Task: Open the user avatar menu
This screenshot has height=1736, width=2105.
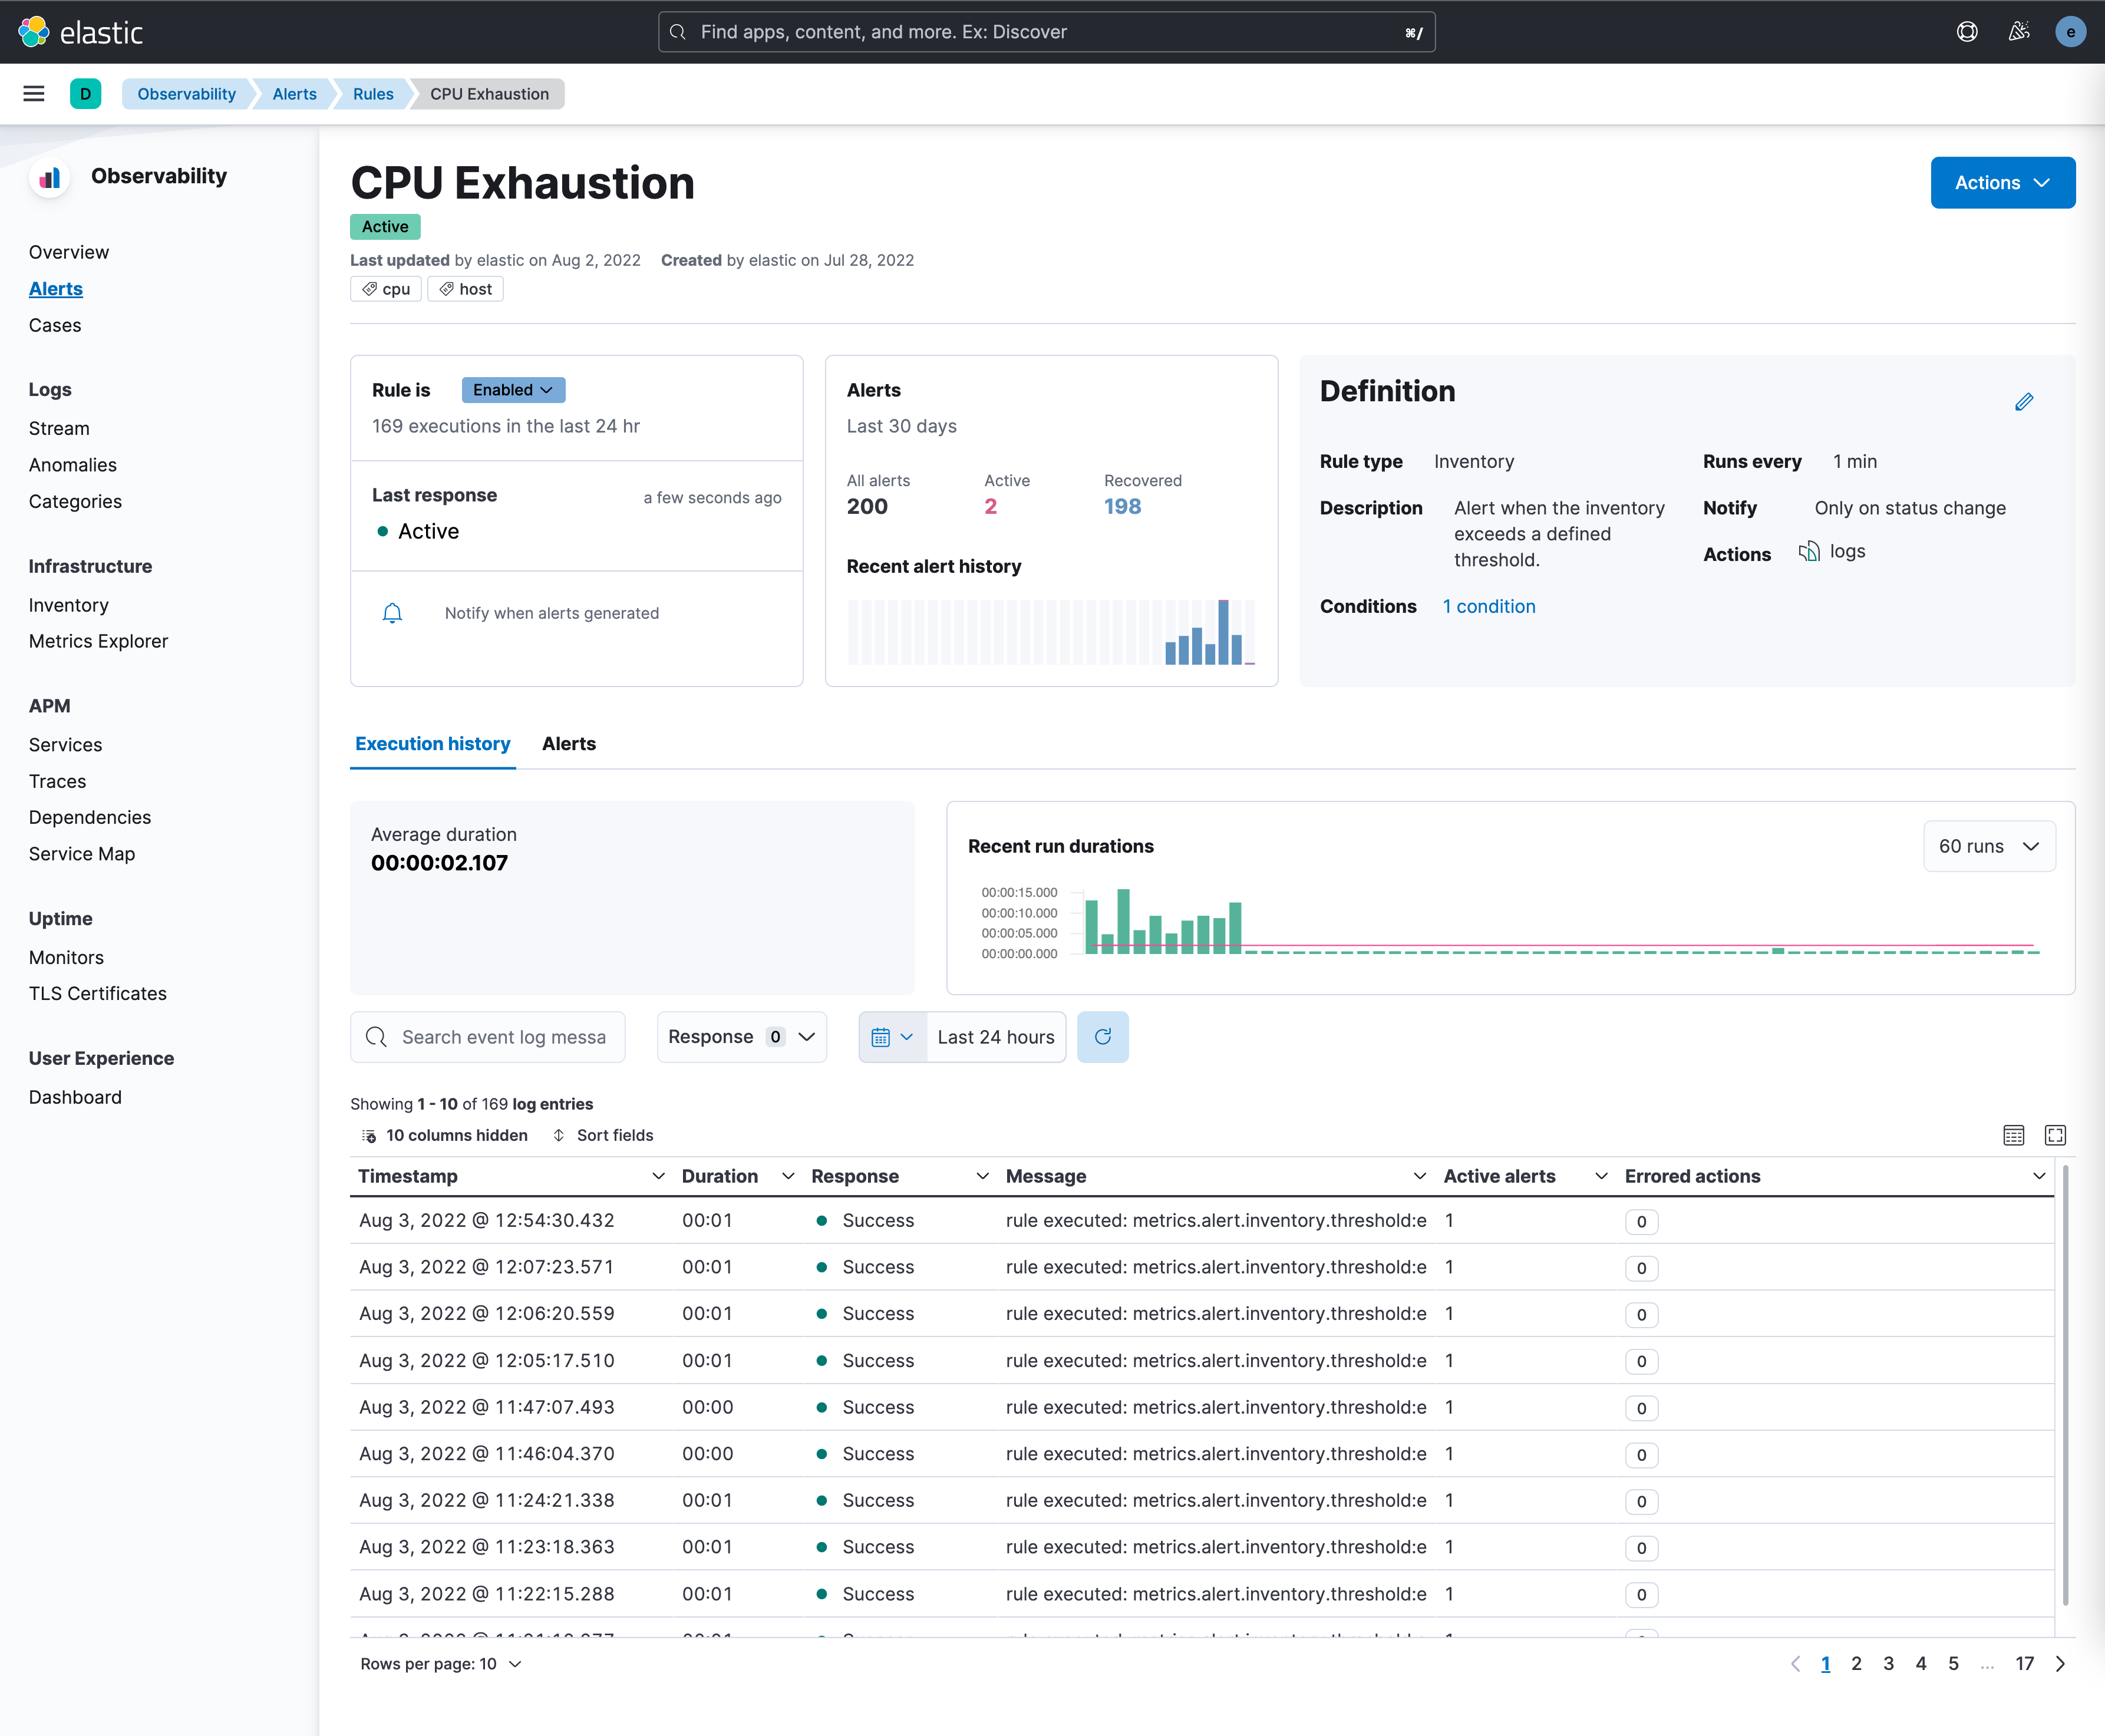Action: tap(2070, 31)
